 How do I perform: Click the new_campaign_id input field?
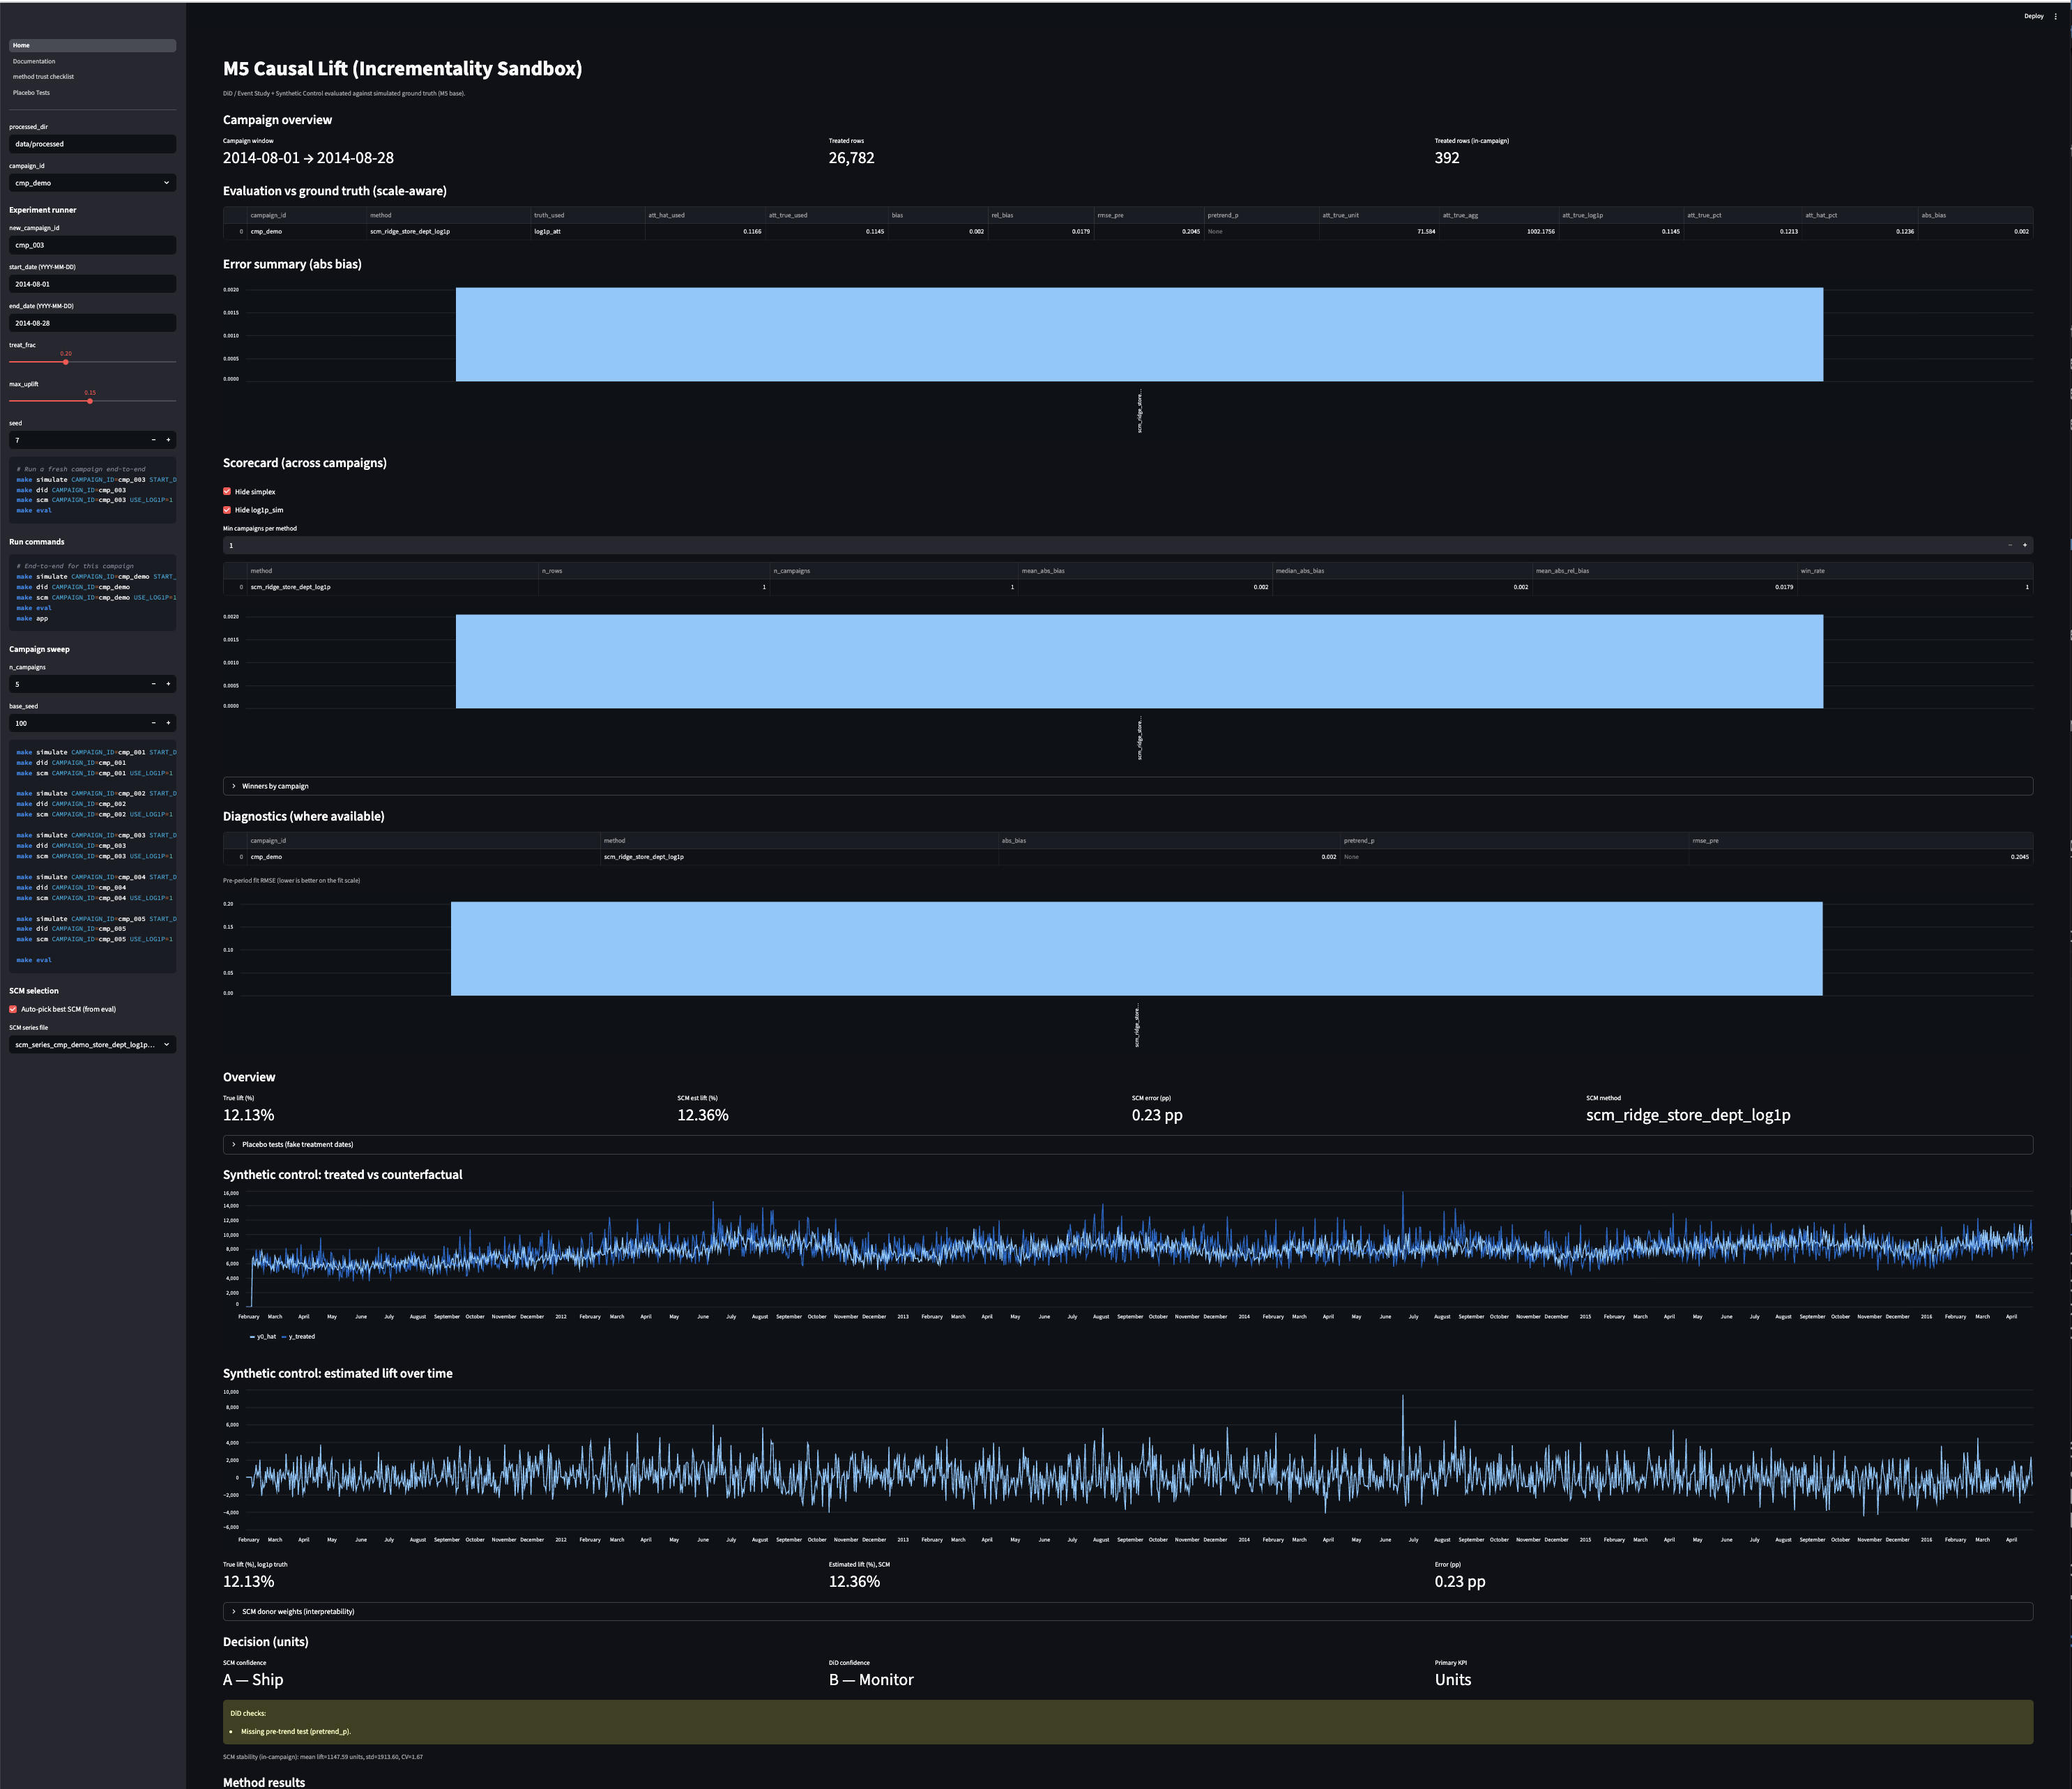tap(92, 245)
